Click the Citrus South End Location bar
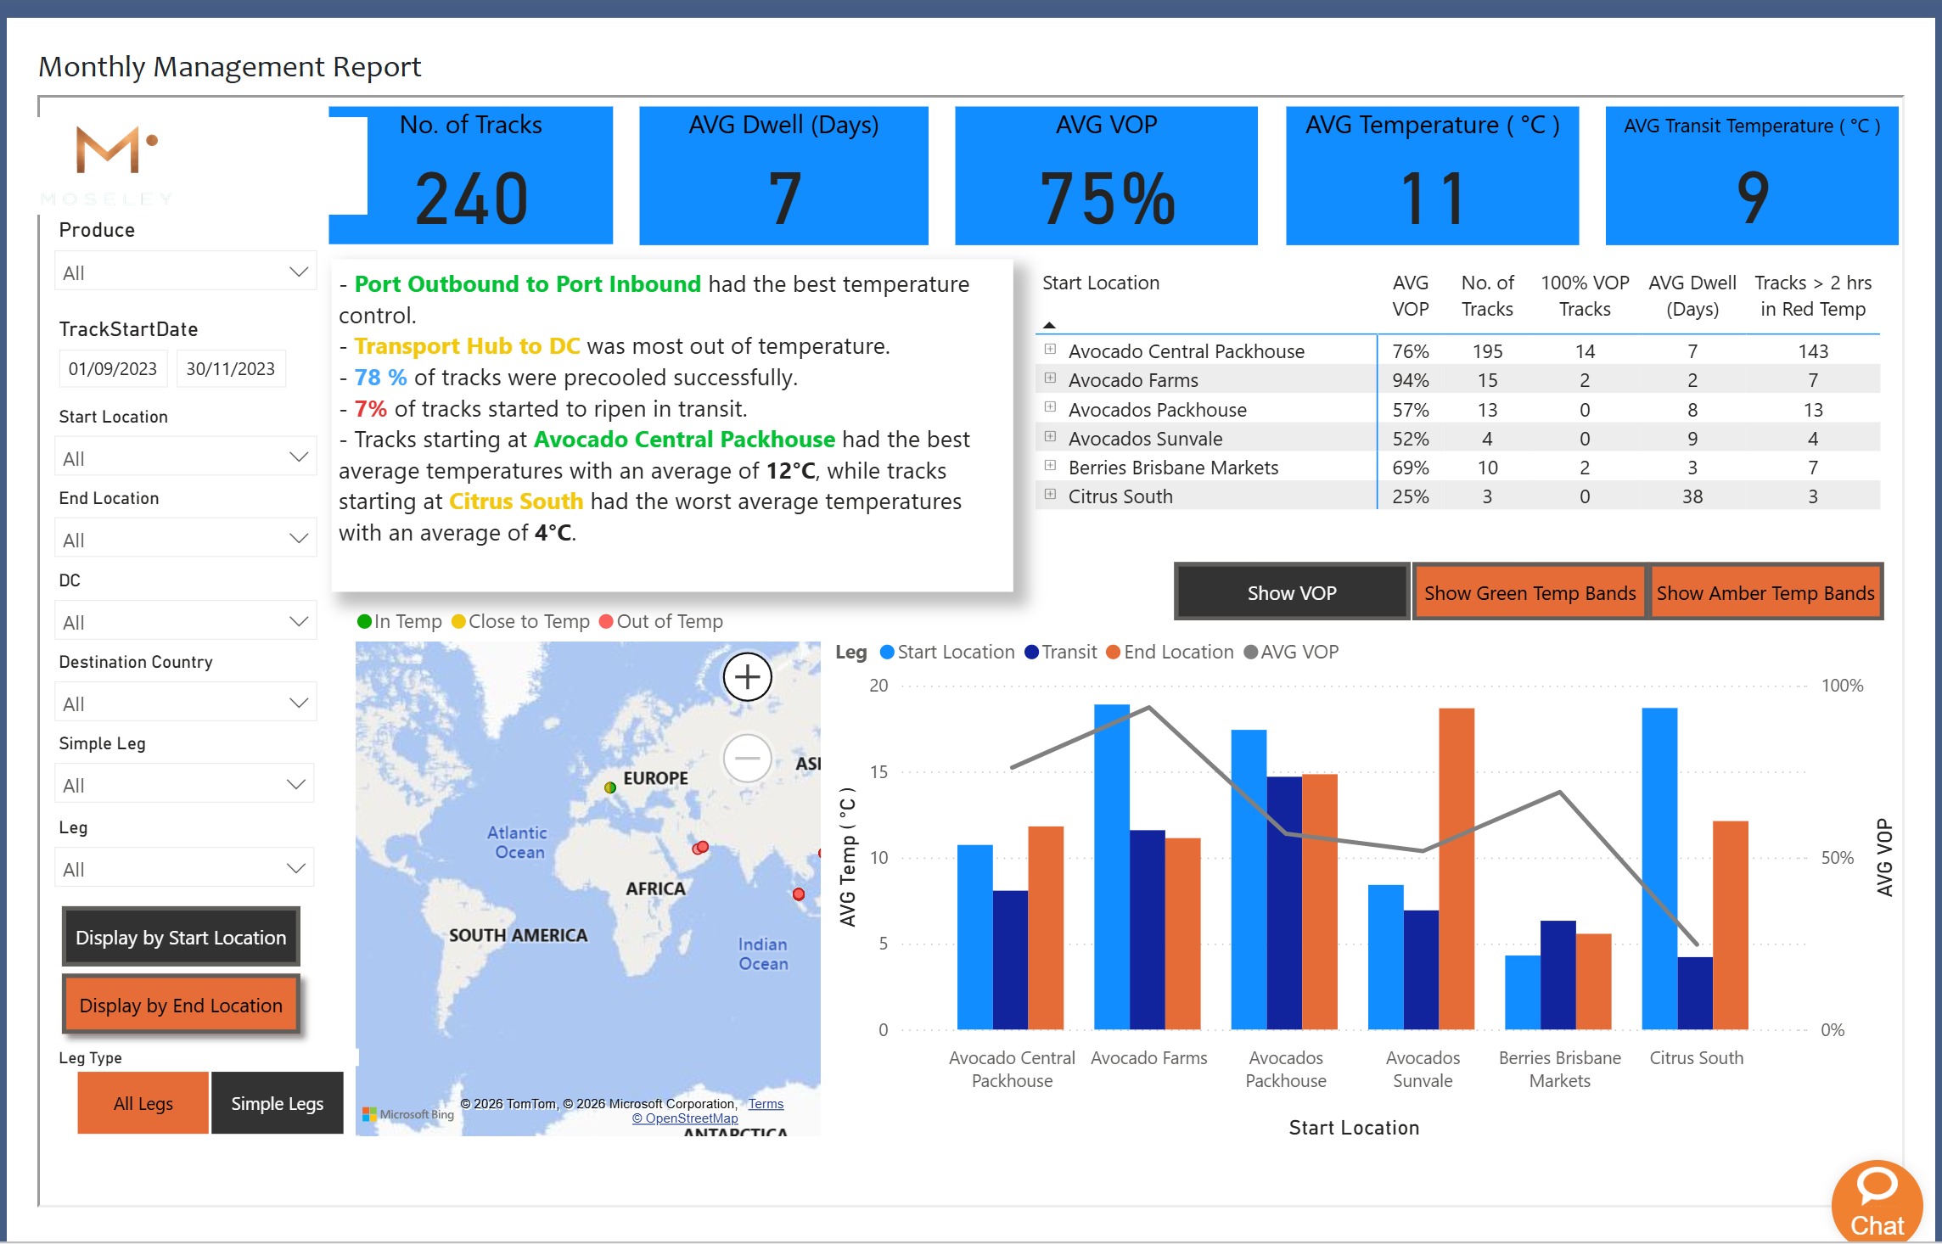The image size is (1942, 1244). (x=1730, y=925)
